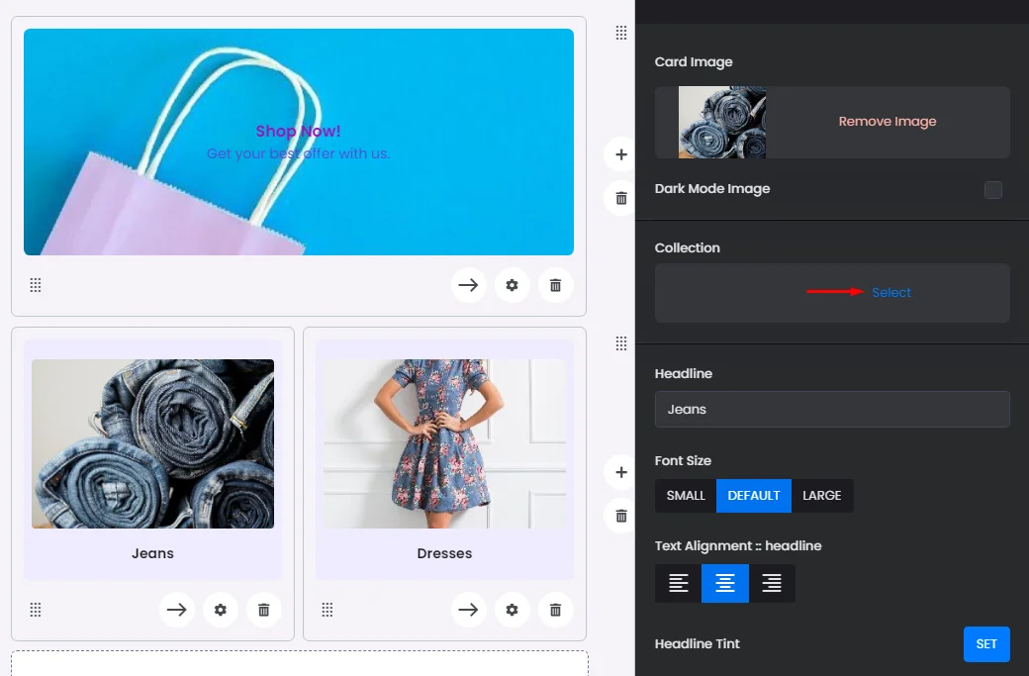Center-align the headline text
1029x676 pixels.
pyautogui.click(x=725, y=584)
